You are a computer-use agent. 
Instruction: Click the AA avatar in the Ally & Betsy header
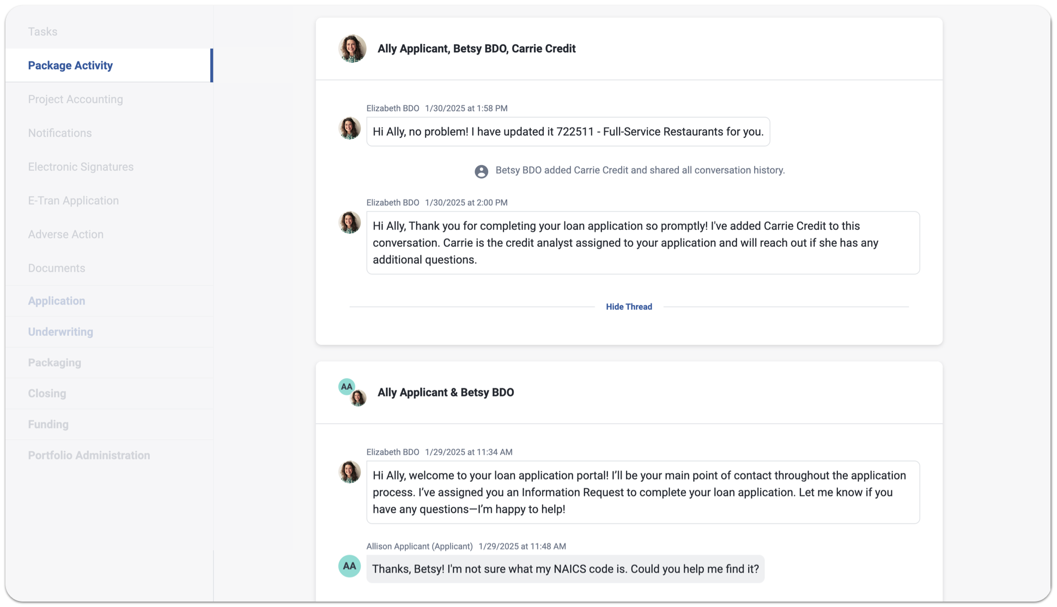click(x=347, y=387)
